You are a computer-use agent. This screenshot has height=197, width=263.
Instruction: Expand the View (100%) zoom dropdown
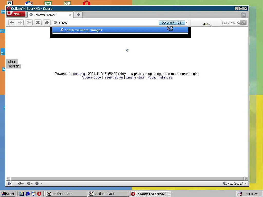[x=246, y=184]
